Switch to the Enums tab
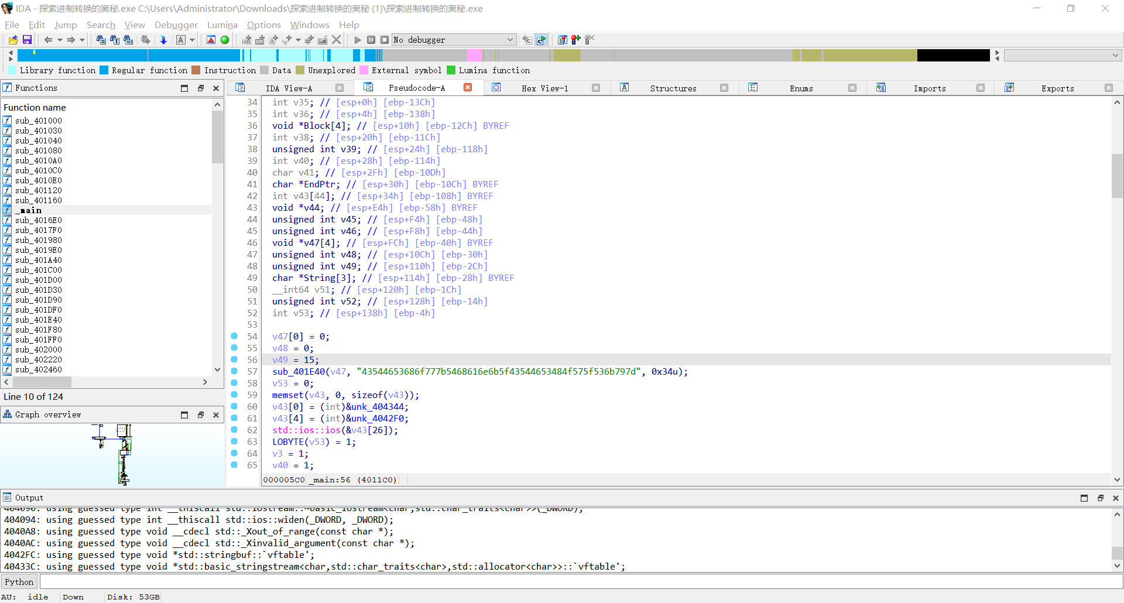The height and width of the screenshot is (603, 1124). click(x=801, y=88)
